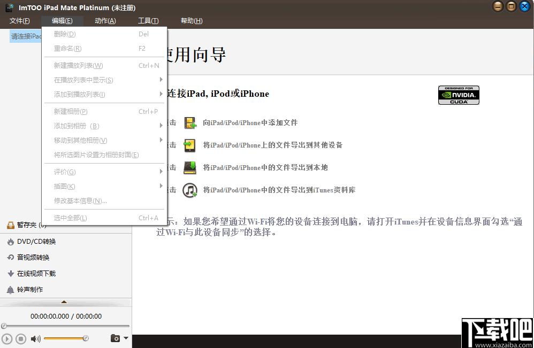This screenshot has height=348, width=534.
Task: Click the time display 00:00:00.000 / 00:00:00
Action: point(66,316)
